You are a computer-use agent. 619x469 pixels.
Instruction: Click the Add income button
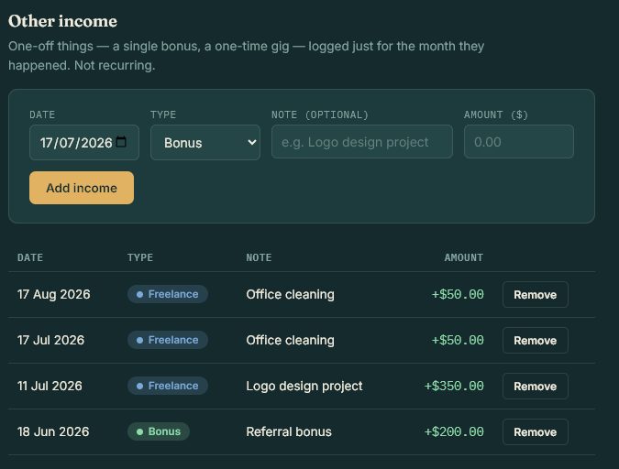pyautogui.click(x=82, y=188)
